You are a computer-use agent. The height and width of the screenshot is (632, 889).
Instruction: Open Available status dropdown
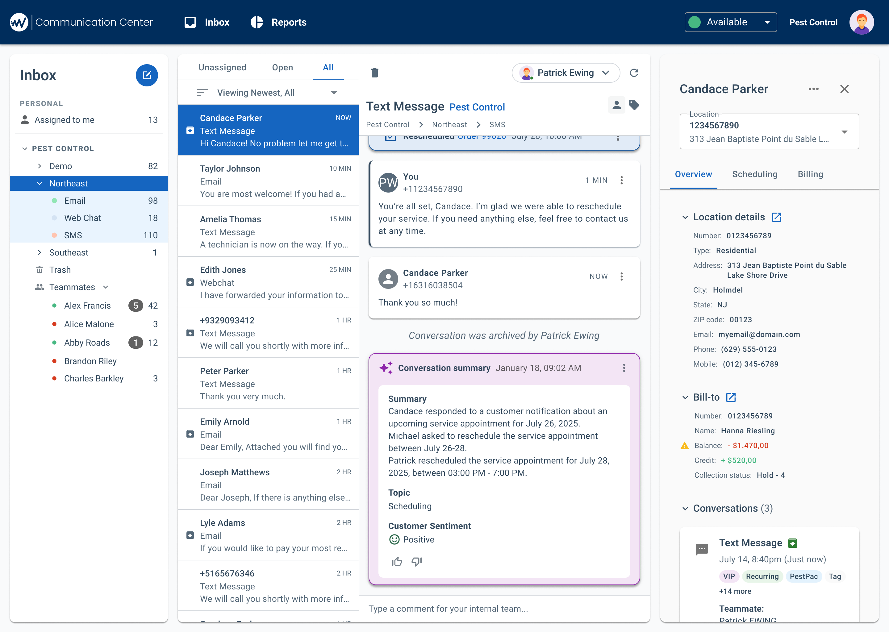click(731, 22)
